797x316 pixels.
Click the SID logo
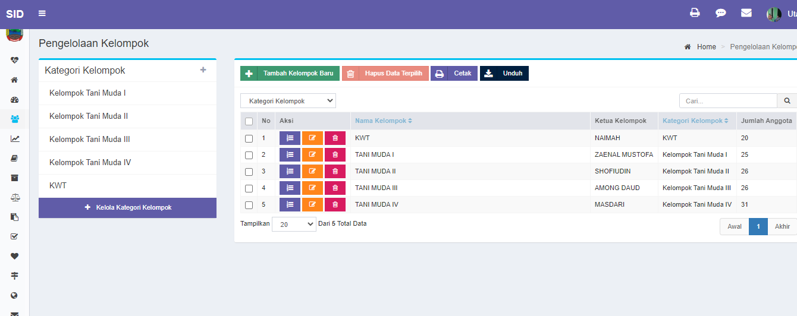[x=15, y=14]
